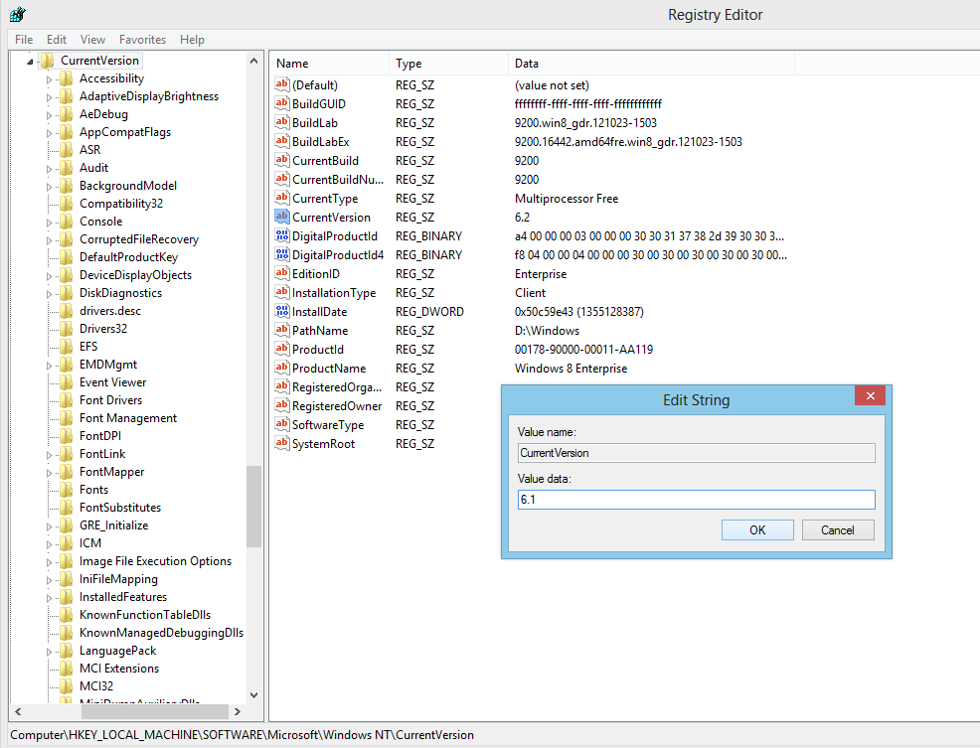Viewport: 980px width, 748px height.
Task: Select the Event Viewer folder icon
Action: click(66, 382)
